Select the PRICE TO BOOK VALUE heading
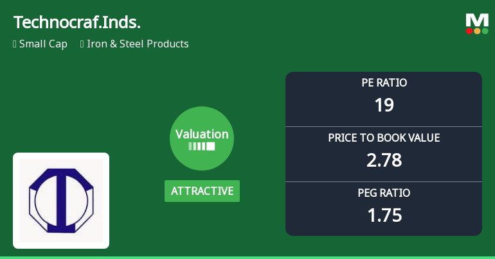Viewport: 495px width, 259px height. pyautogui.click(x=384, y=138)
